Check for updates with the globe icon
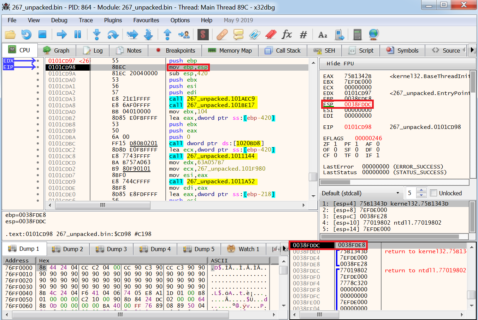Viewport: 478px width, 320px height. pos(374,34)
